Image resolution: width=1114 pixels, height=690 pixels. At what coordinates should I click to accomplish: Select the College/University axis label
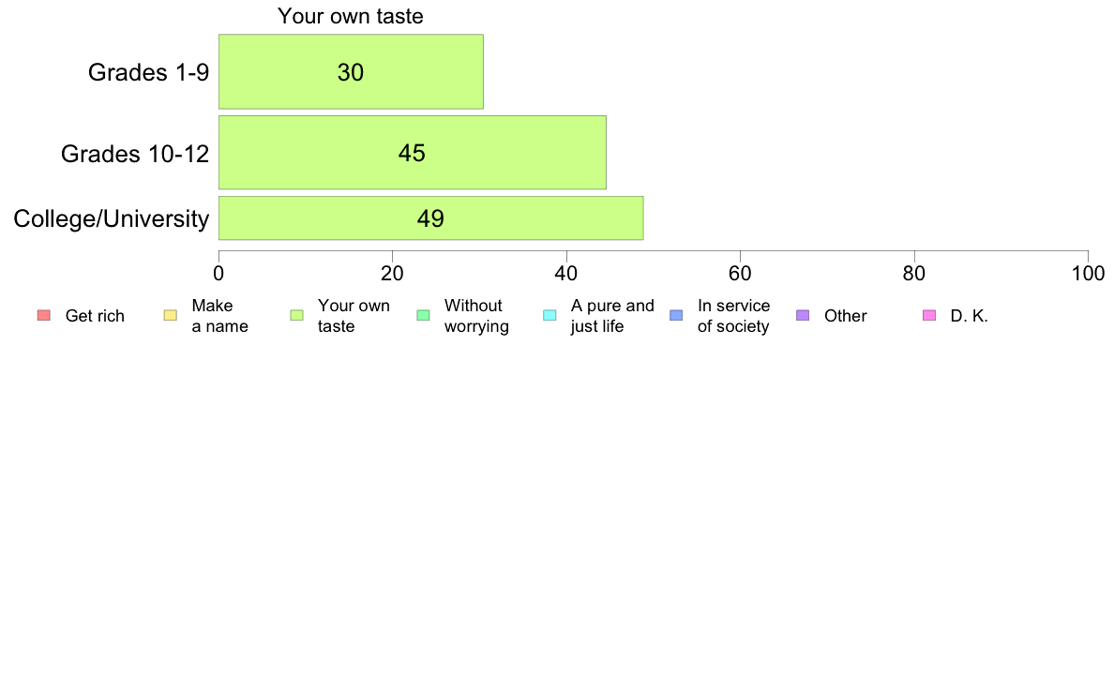coord(112,218)
